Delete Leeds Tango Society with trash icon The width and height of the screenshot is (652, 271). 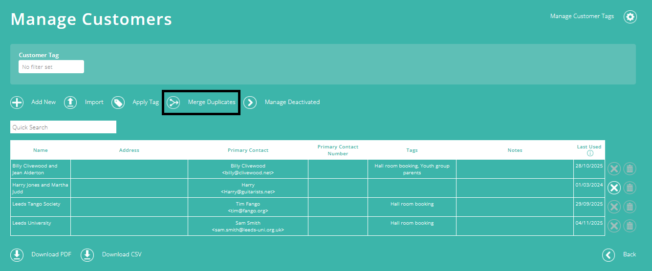pyautogui.click(x=630, y=207)
